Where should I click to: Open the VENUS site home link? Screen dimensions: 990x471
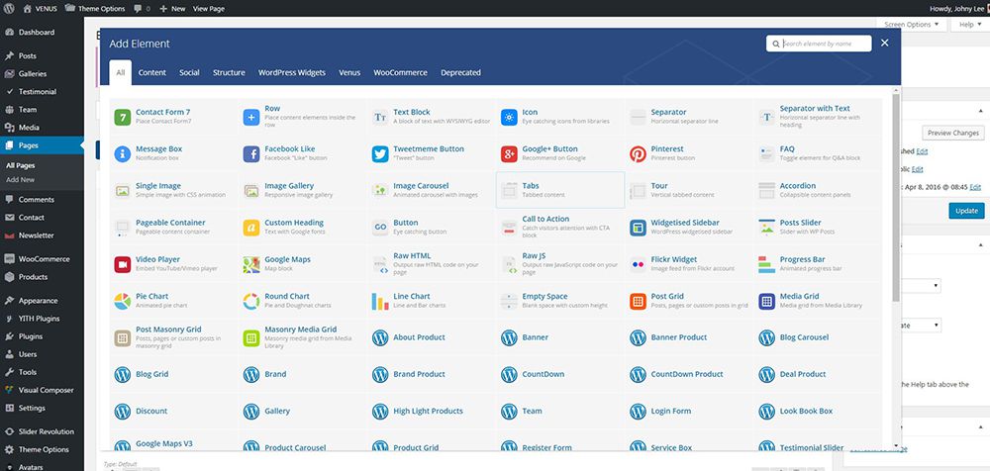pyautogui.click(x=40, y=9)
